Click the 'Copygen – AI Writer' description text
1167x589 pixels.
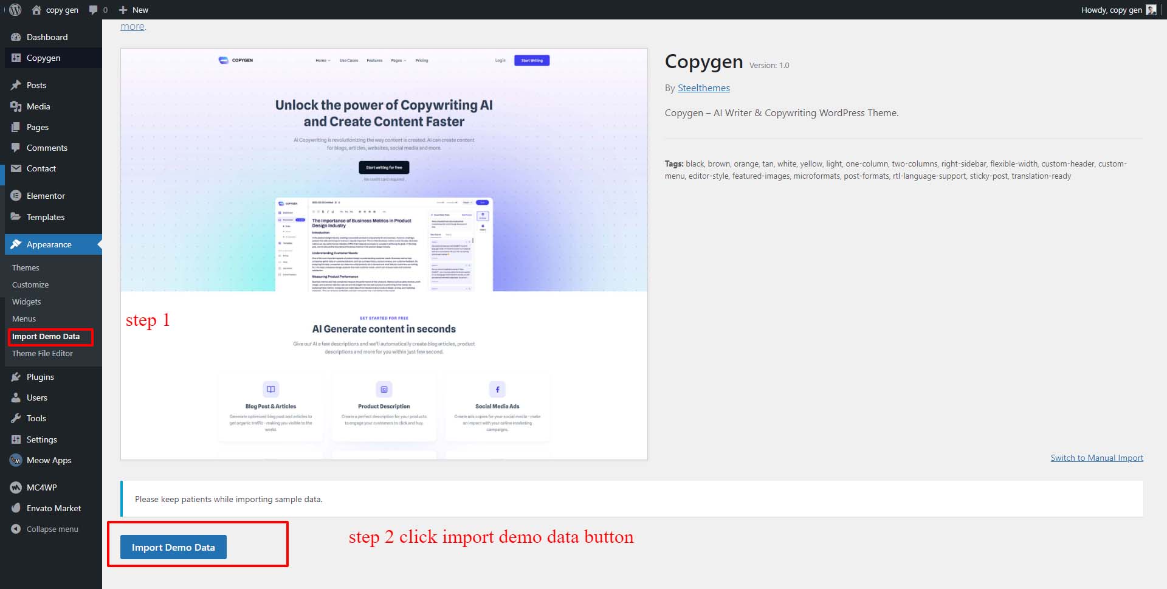[x=782, y=112]
